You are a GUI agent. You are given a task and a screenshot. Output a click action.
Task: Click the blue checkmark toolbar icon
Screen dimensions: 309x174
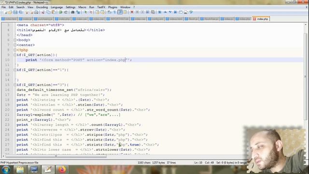pos(191,12)
